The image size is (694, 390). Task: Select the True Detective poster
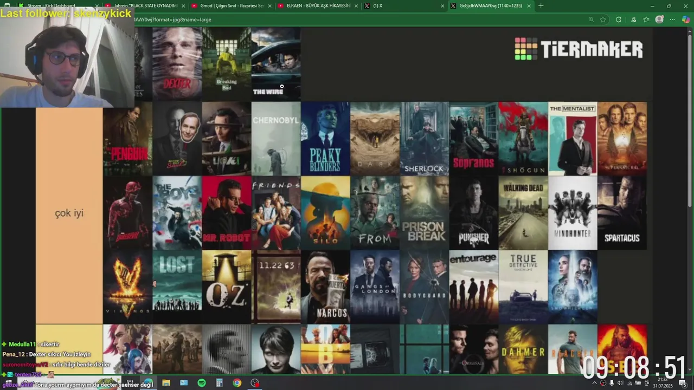point(523,287)
